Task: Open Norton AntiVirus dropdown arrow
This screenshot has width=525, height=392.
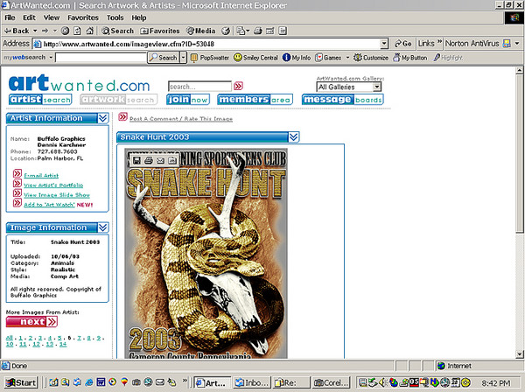Action: [x=517, y=44]
